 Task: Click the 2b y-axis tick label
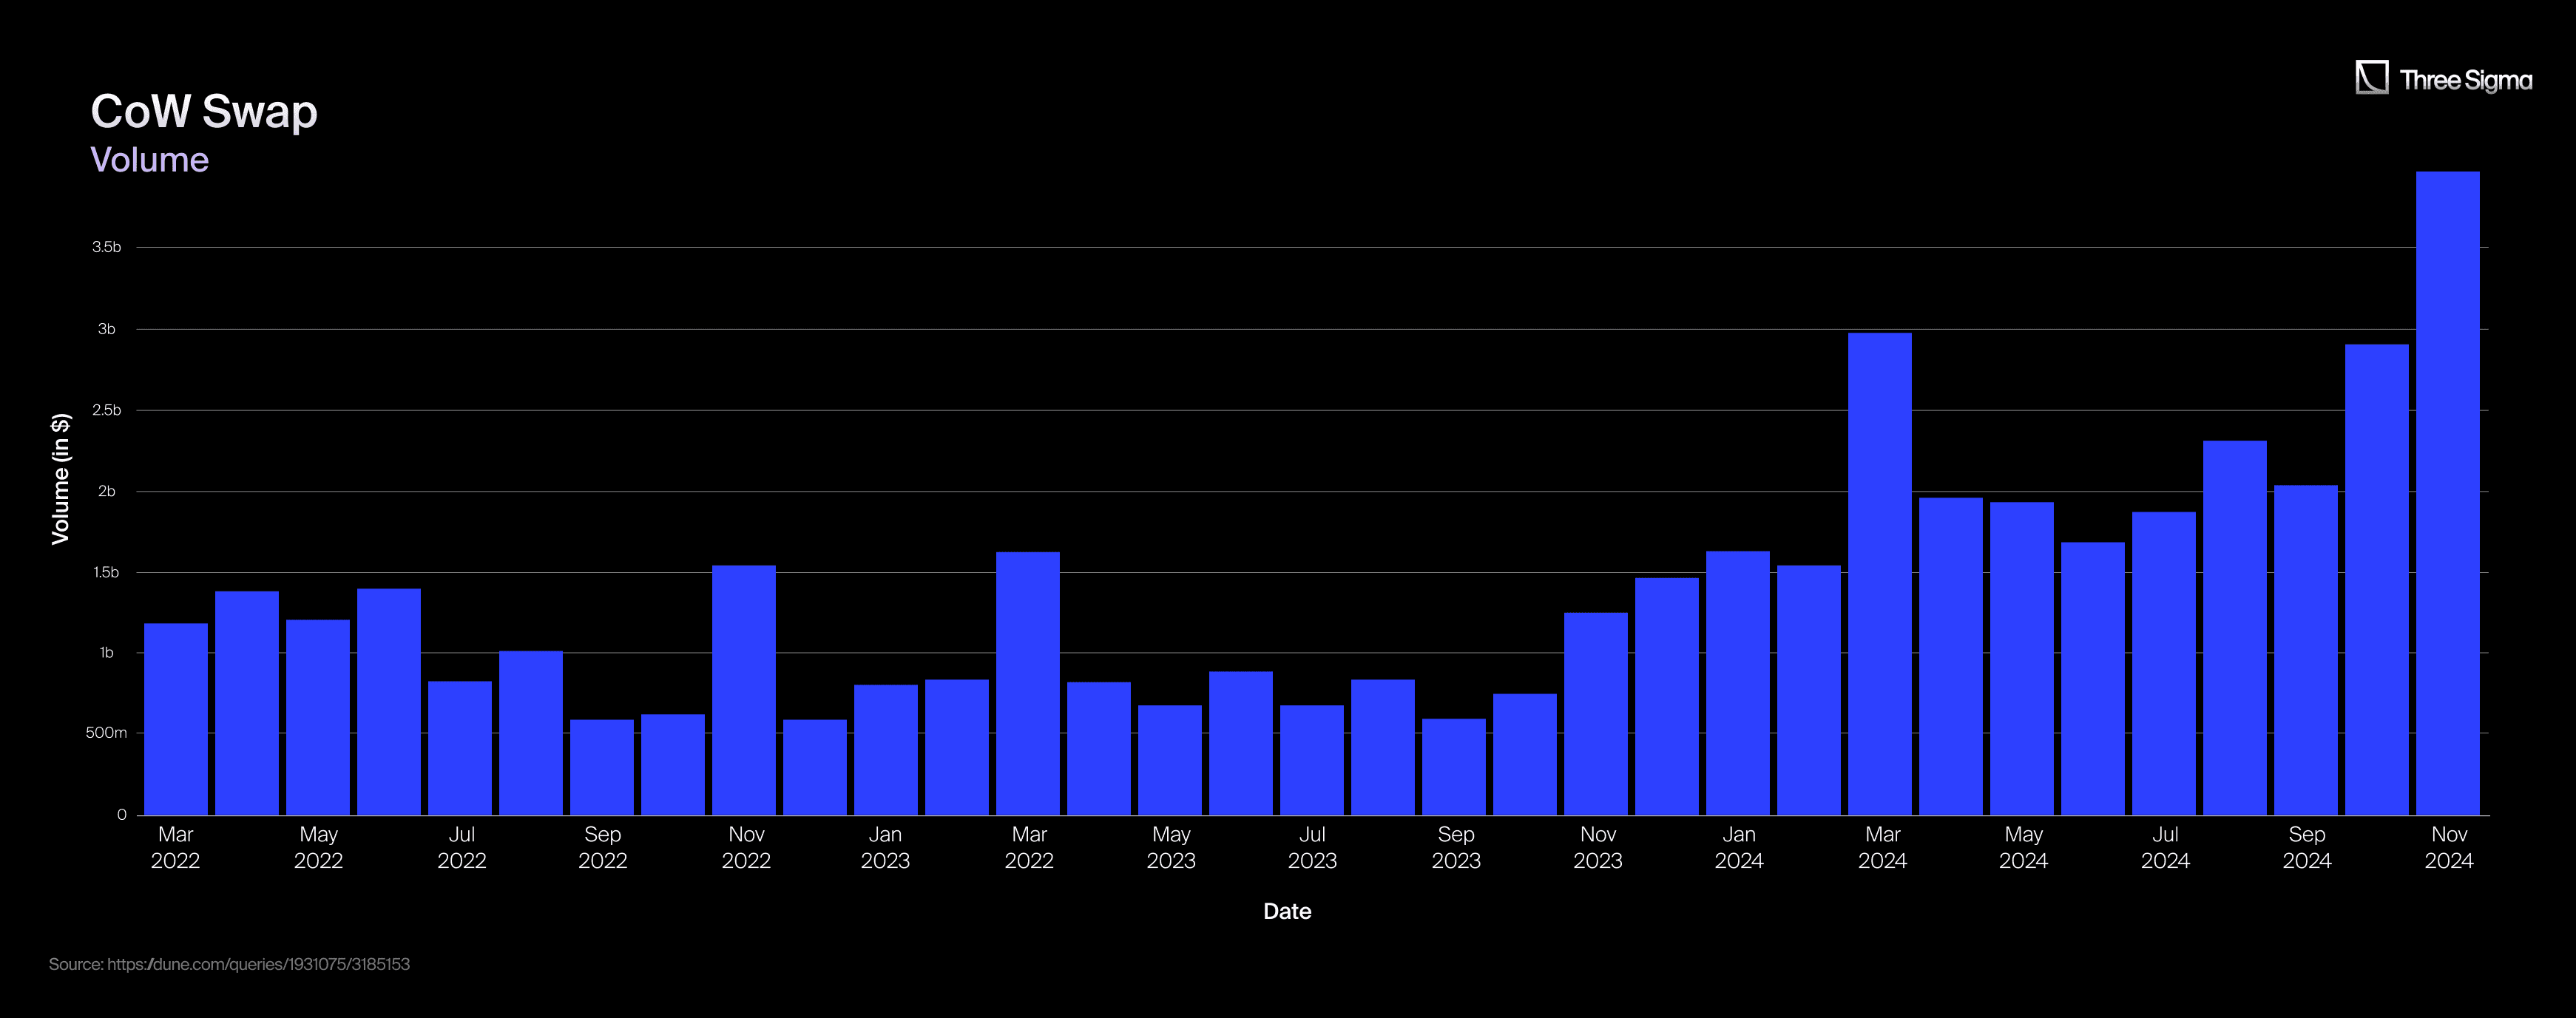pyautogui.click(x=106, y=491)
